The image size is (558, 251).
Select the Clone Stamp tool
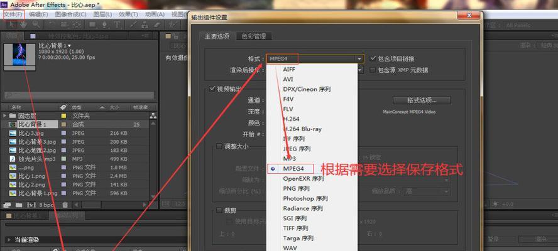[145, 24]
